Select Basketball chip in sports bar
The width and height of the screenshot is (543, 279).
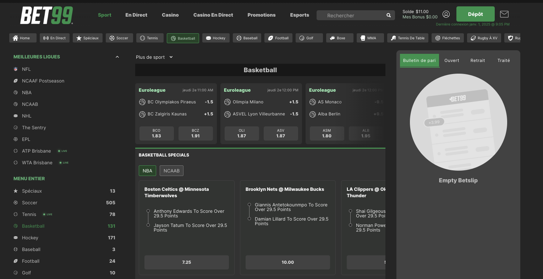183,38
